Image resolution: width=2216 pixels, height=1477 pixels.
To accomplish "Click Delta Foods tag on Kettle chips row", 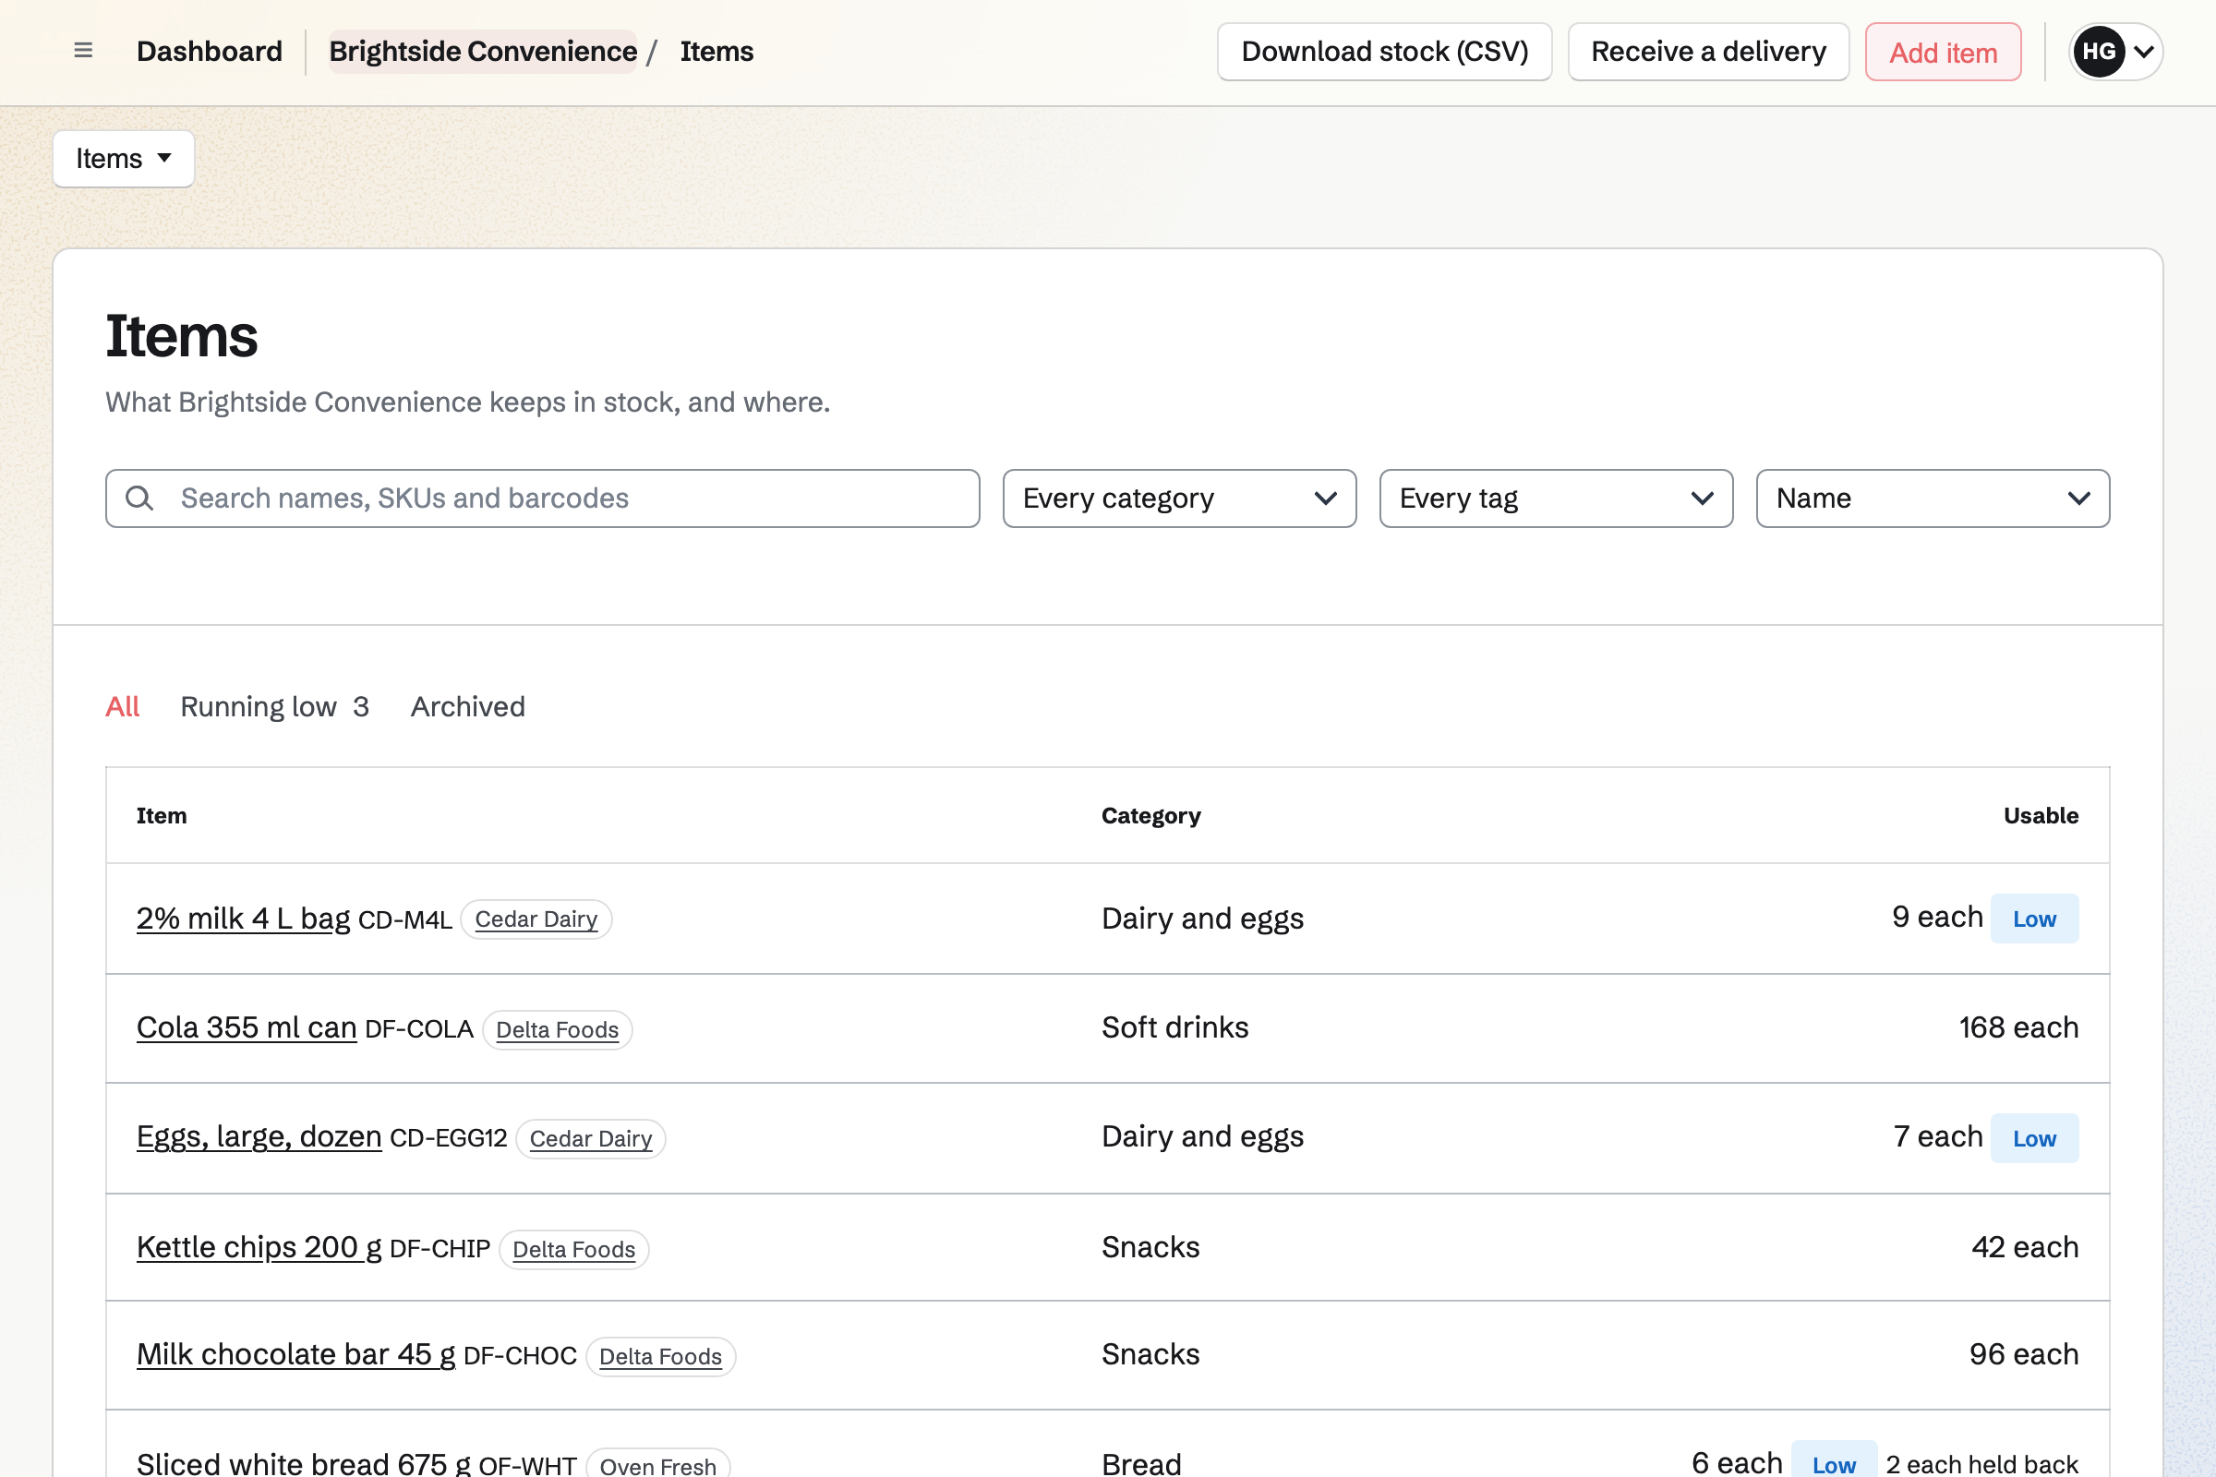I will (x=573, y=1249).
